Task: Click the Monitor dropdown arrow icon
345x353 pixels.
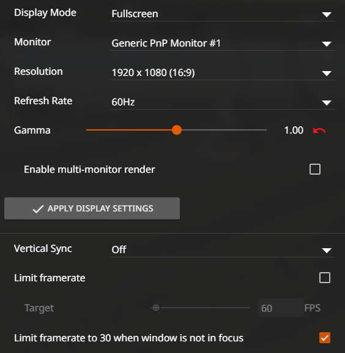Action: point(327,44)
